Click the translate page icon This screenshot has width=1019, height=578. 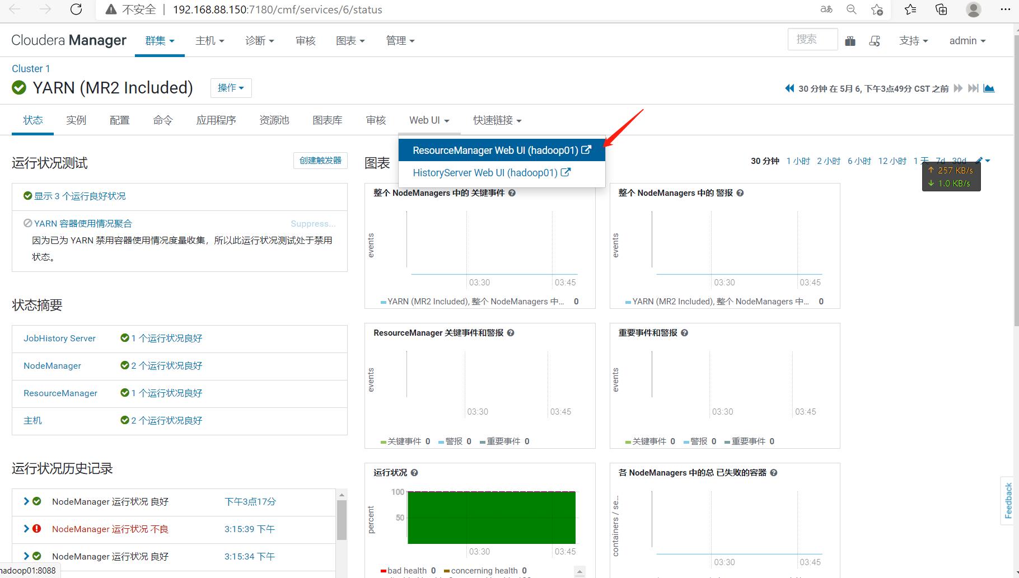[826, 10]
